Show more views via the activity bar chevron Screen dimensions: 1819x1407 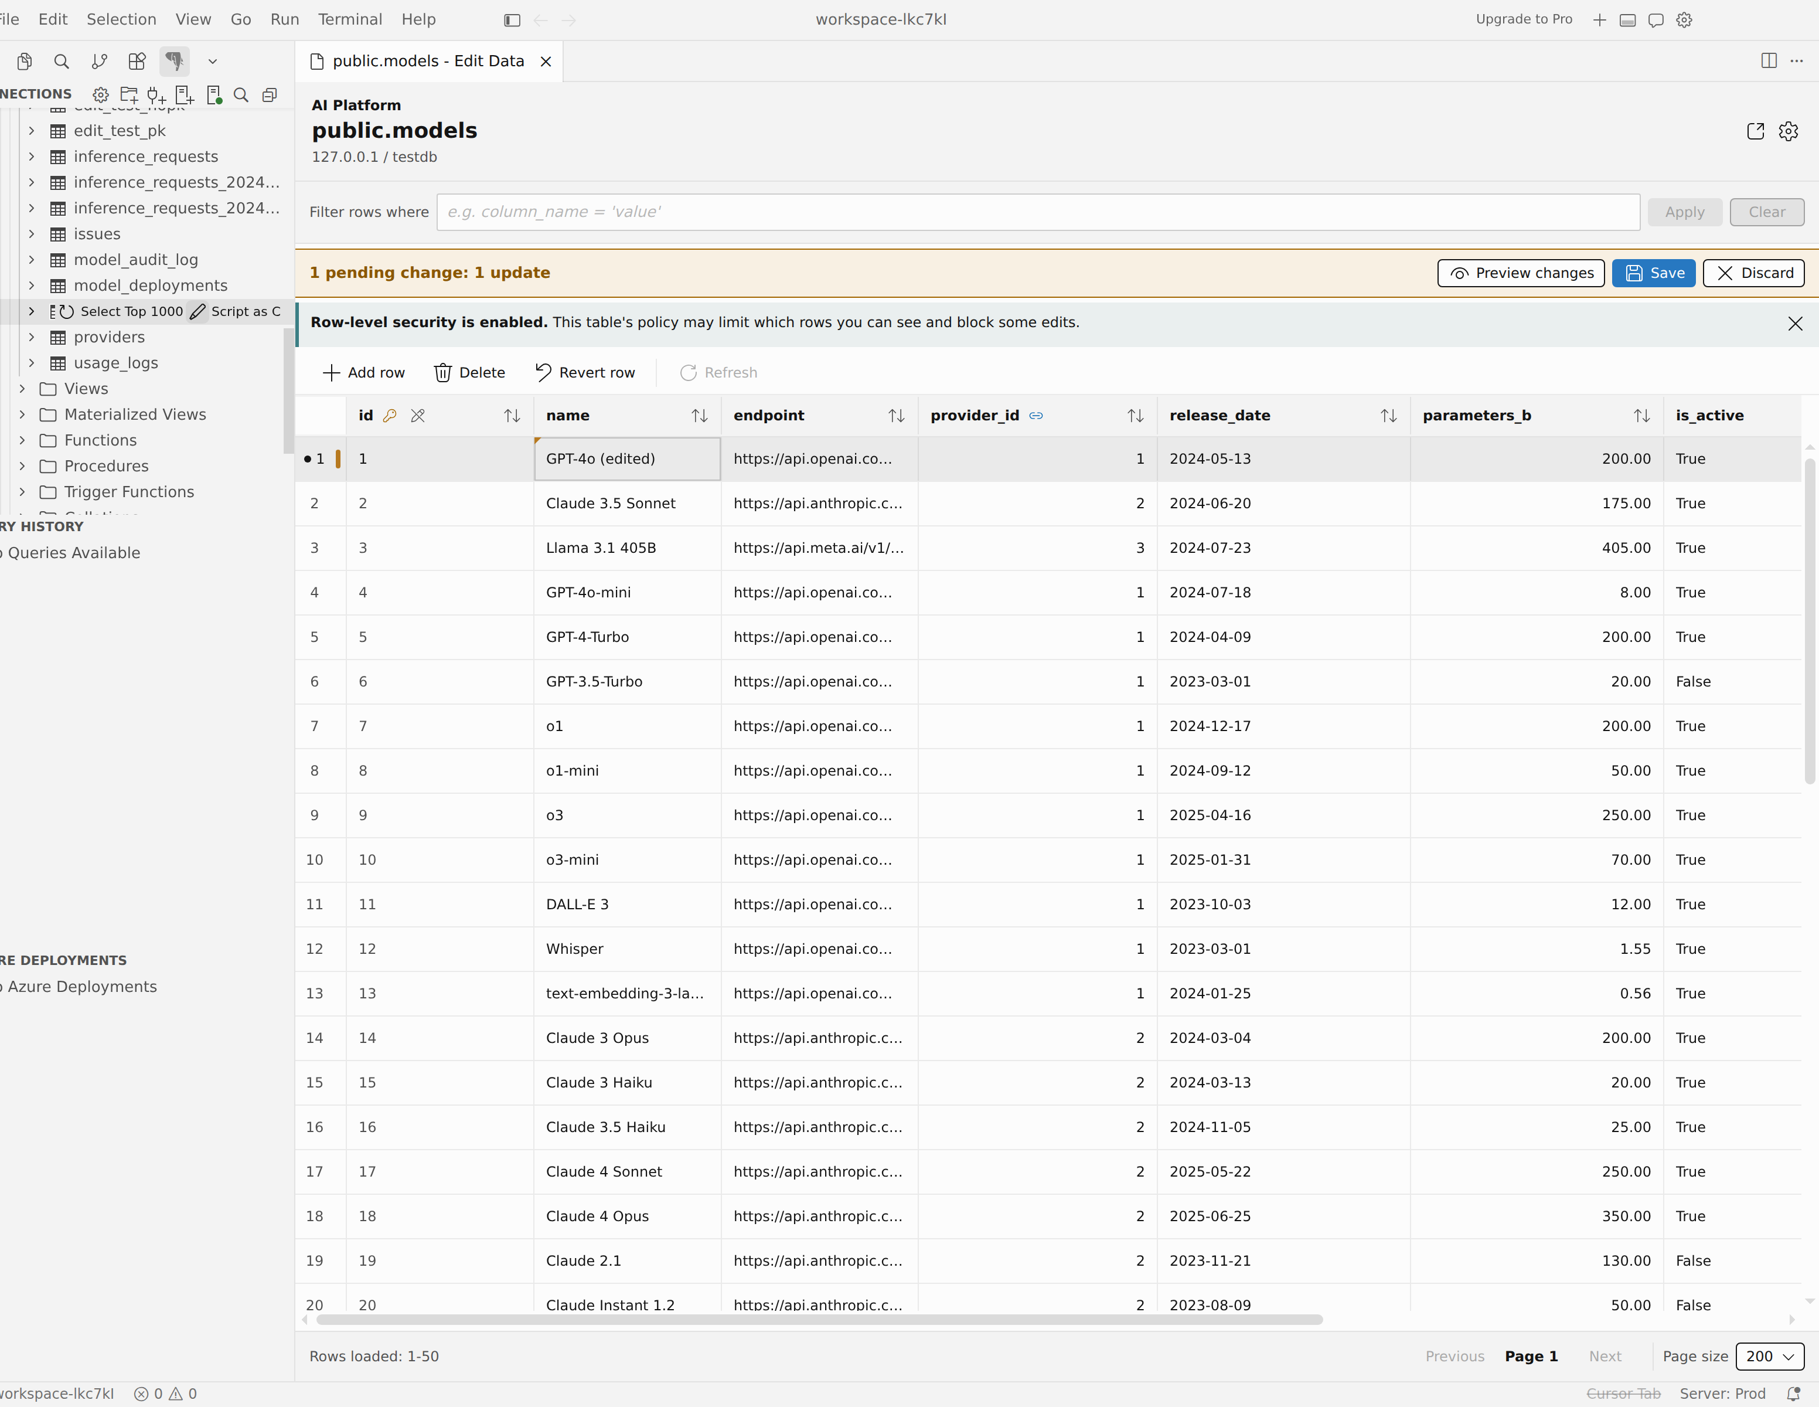coord(212,61)
